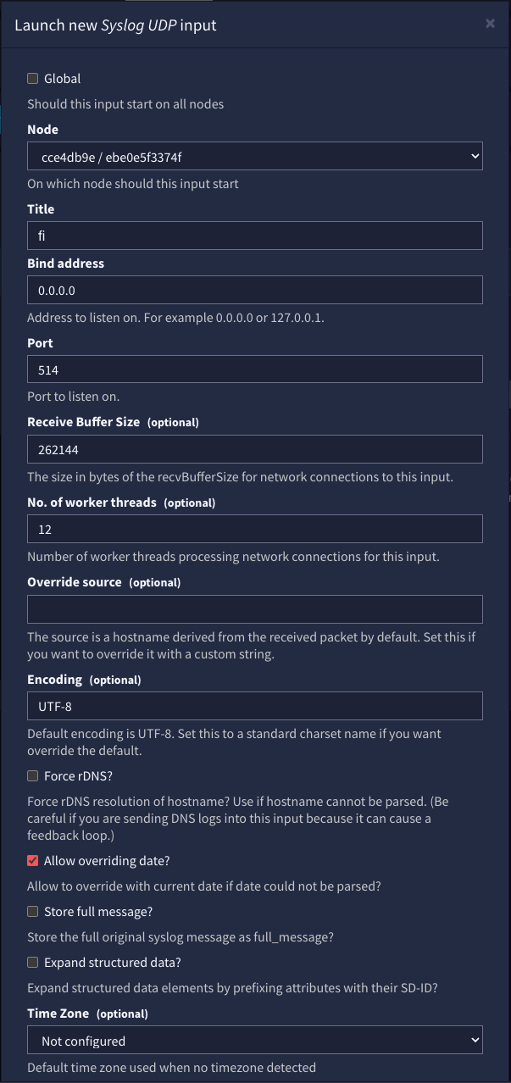
Task: Close the Syslog UDP input dialog
Action: [x=490, y=24]
